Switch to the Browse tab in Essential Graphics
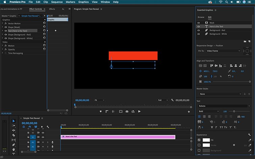Viewport: 255px width, 159px height. click(x=201, y=17)
